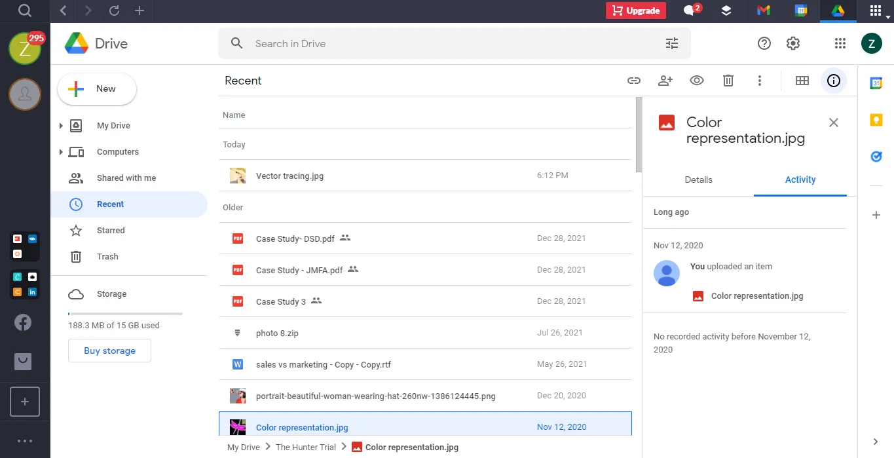
Task: Open Google Calendar side panel icon
Action: click(x=876, y=83)
